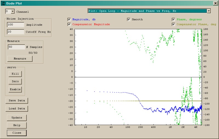219x139 pixels.
Task: Click the Noise Injection Amplitude field
Action: pos(16,25)
